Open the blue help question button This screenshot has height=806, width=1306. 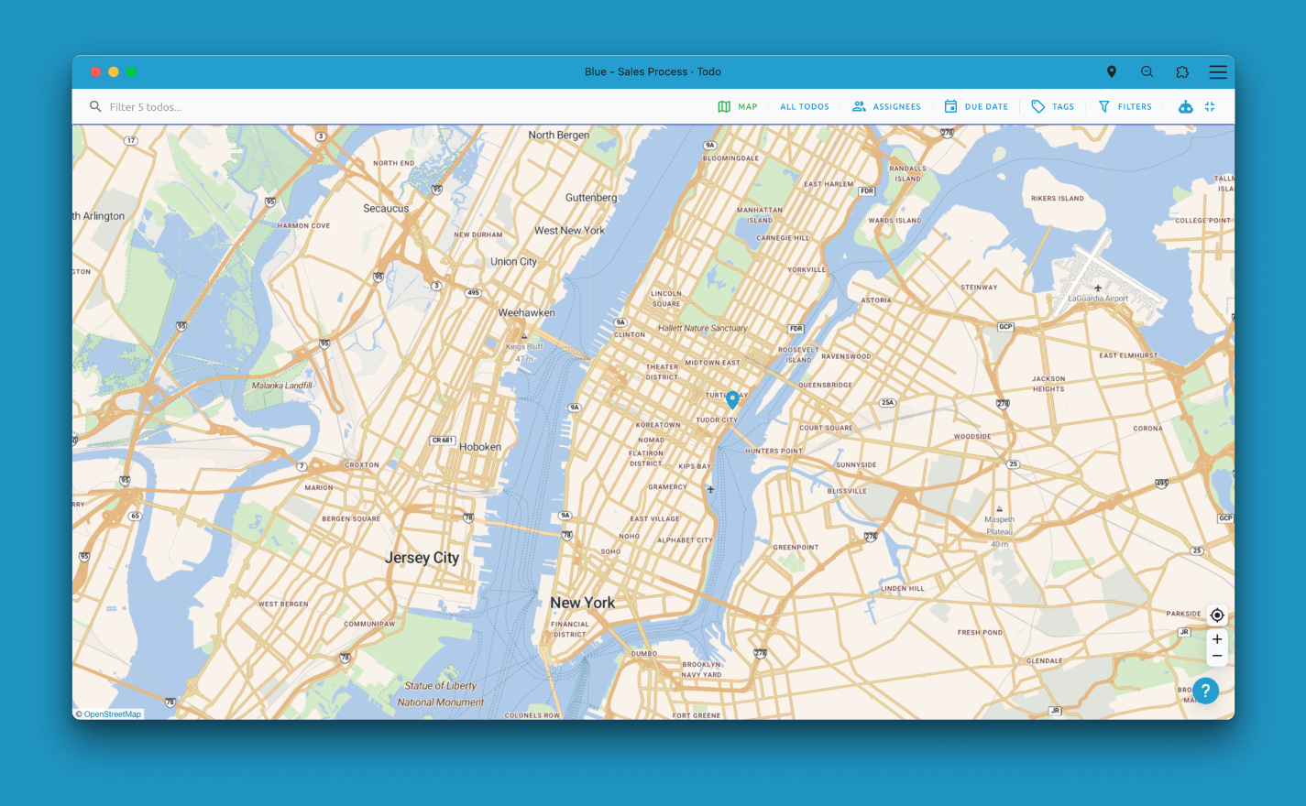pyautogui.click(x=1205, y=691)
